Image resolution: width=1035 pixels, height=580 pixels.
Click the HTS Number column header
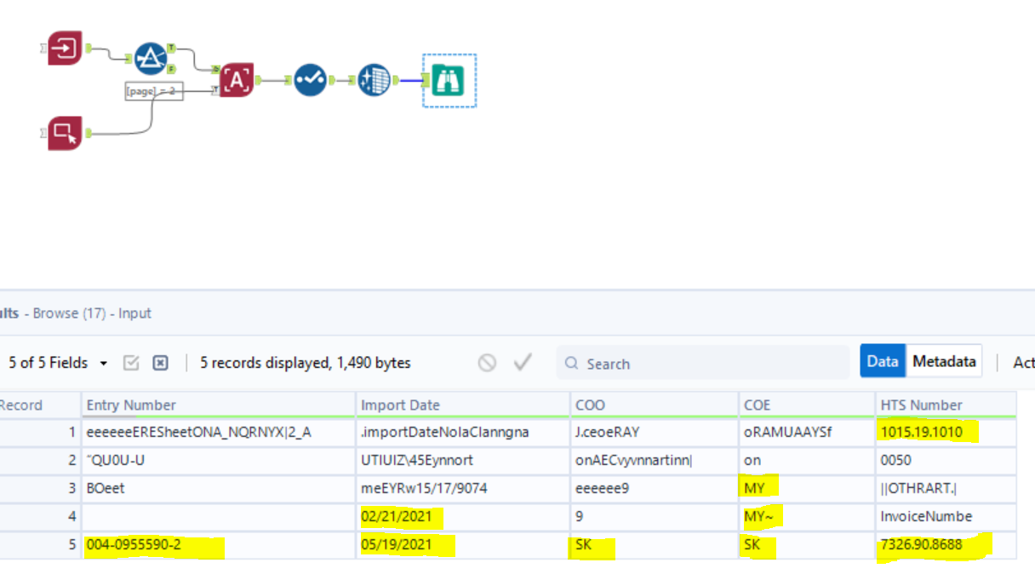[945, 405]
